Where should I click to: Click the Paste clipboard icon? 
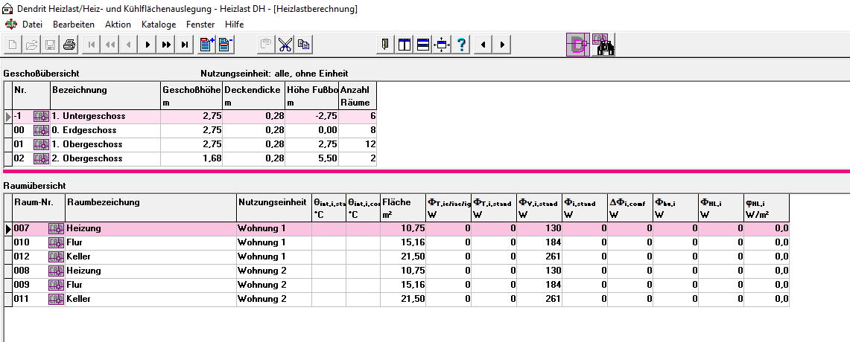pyautogui.click(x=266, y=45)
